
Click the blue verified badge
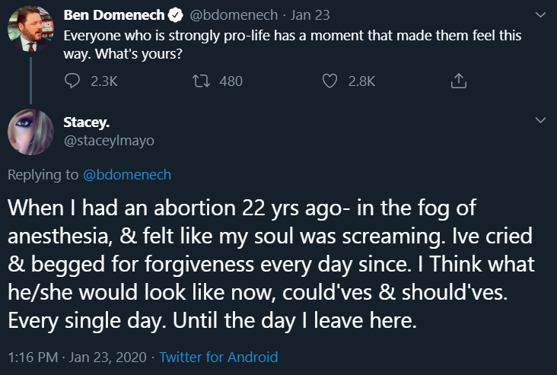[174, 14]
